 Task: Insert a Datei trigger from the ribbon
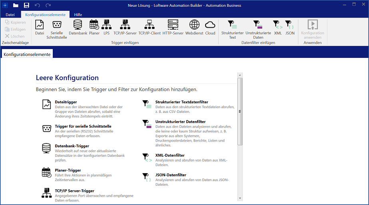pos(40,28)
